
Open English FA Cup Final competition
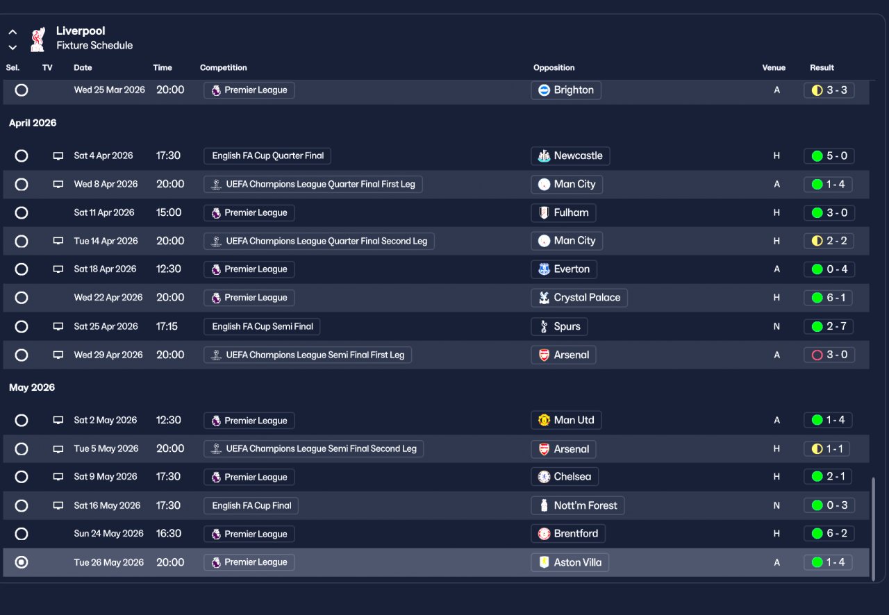click(x=251, y=506)
